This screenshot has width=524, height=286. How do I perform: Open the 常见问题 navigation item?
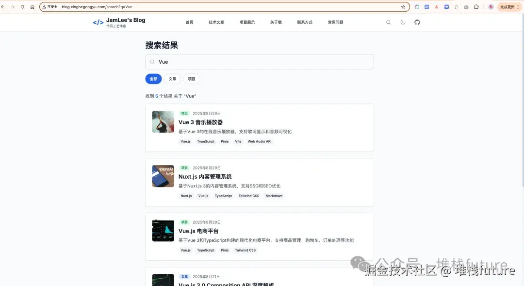(335, 22)
